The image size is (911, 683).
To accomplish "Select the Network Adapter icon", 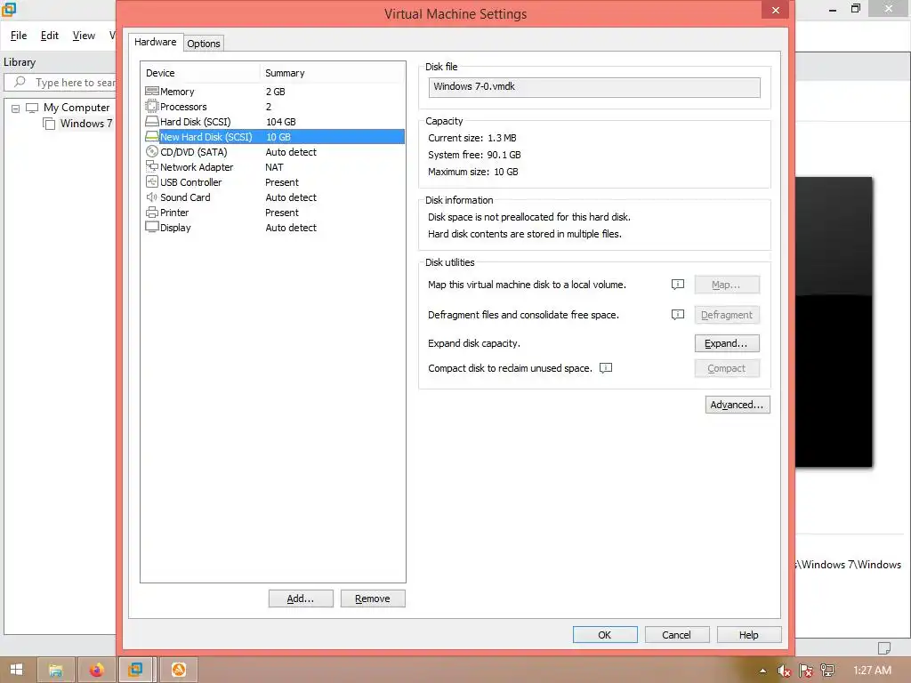I will 151,166.
